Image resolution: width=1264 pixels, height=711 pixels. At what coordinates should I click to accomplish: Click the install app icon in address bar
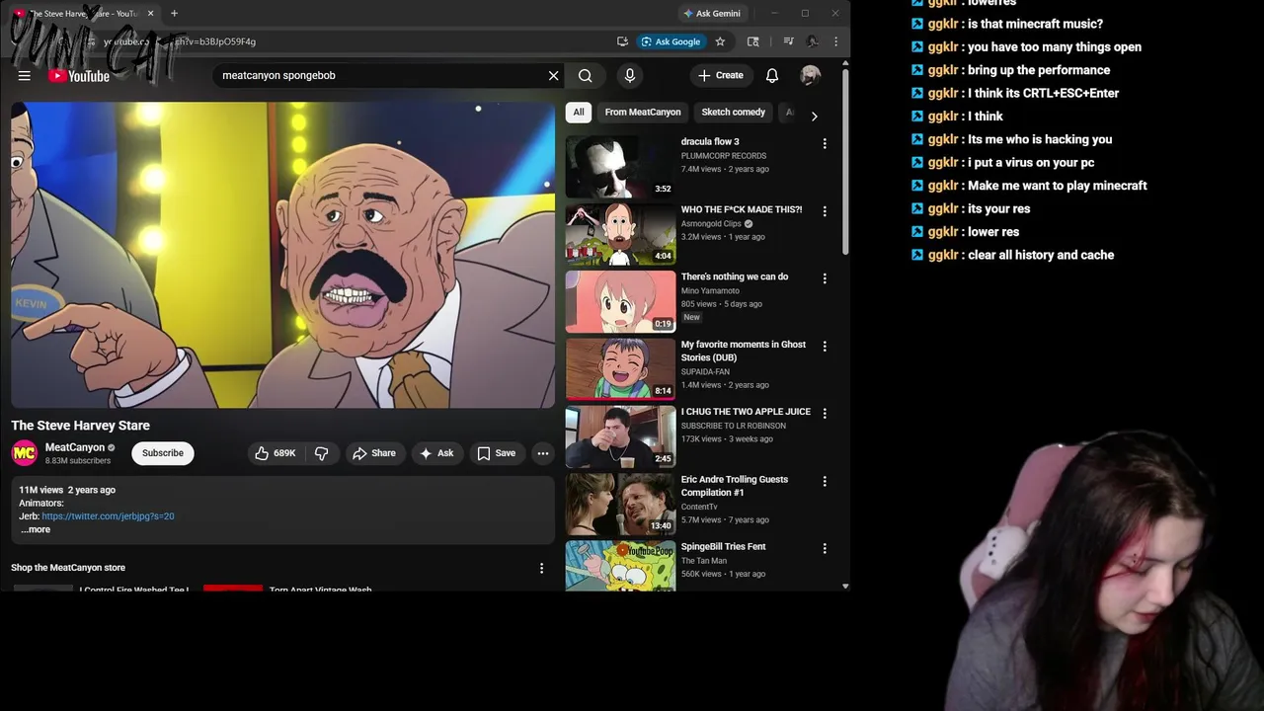click(622, 41)
